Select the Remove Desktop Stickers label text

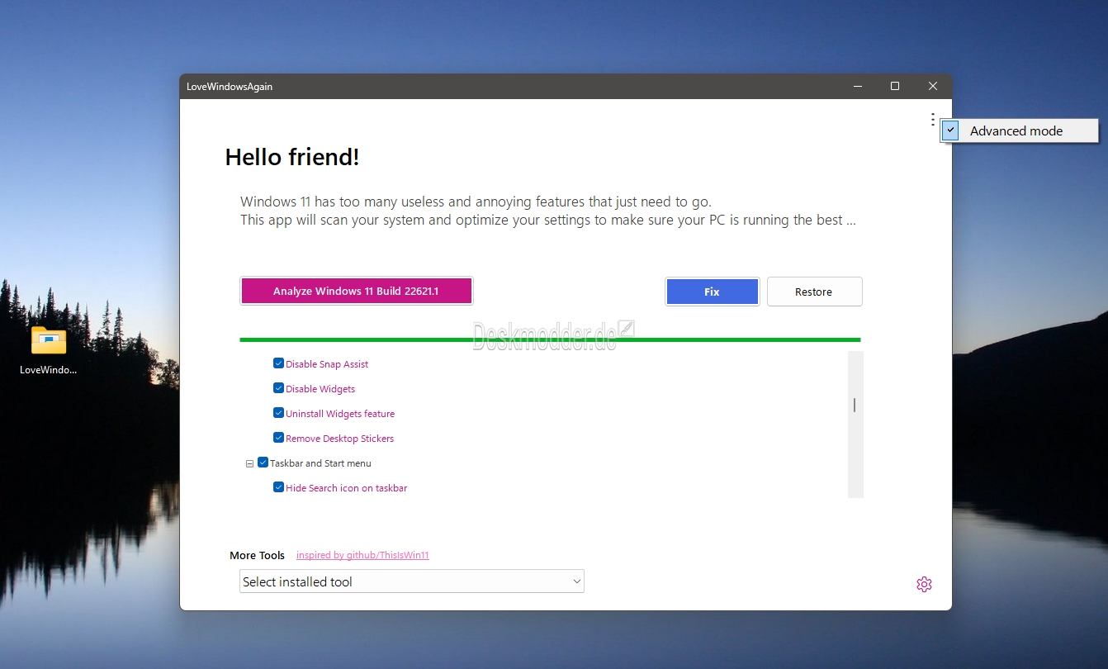click(x=340, y=439)
